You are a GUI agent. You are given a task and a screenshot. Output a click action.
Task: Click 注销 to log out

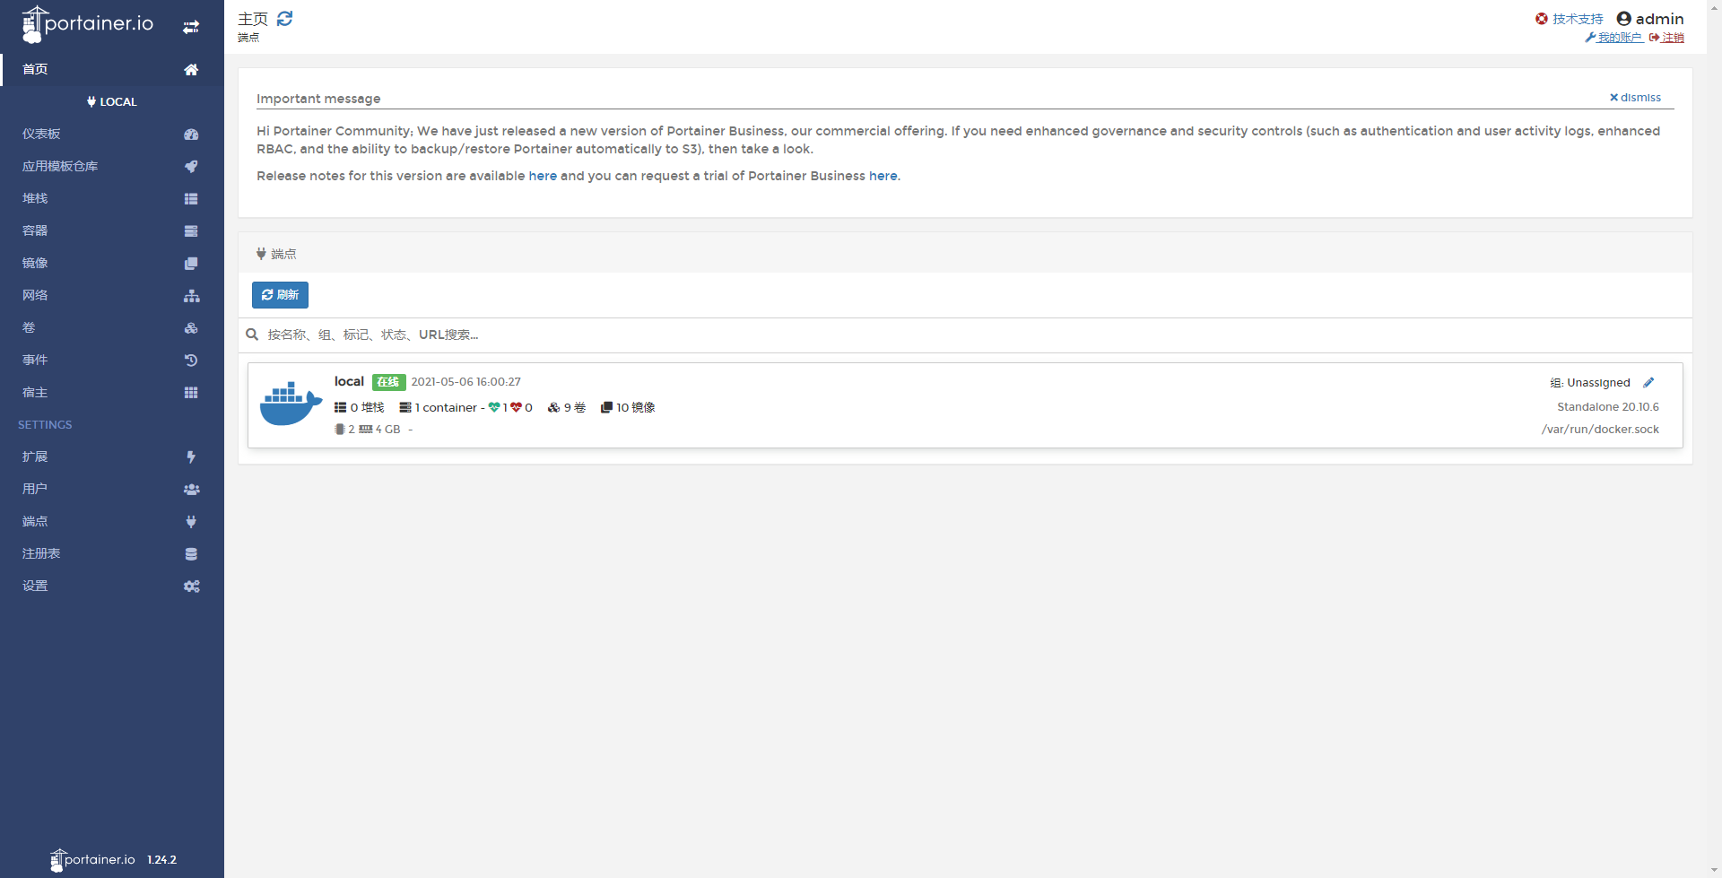[x=1666, y=38]
